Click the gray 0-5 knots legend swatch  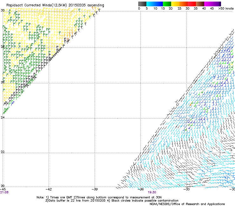tap(142, 4)
